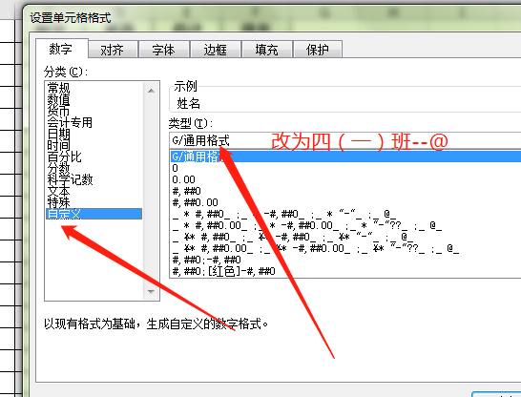This screenshot has height=397, width=521.
Task: Click category list scroll up arrow
Action: coord(151,91)
